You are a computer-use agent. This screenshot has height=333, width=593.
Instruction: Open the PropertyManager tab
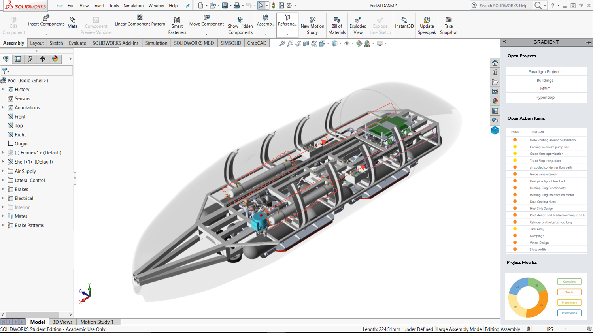[x=18, y=59]
